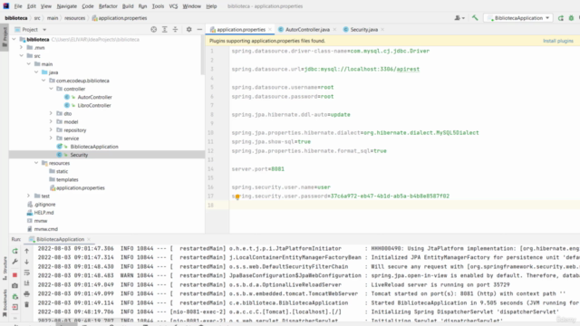Open Project panel settings gear
This screenshot has height=326, width=580.
pyautogui.click(x=189, y=29)
